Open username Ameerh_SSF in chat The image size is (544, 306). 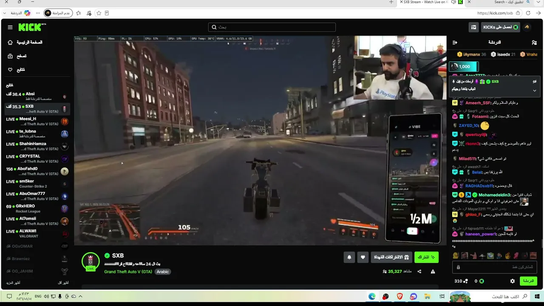coord(478,103)
